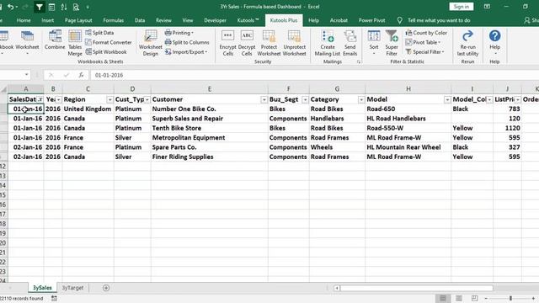Viewport: 539px width, 303px height.
Task: Click the Combine icon
Action: coord(55,40)
